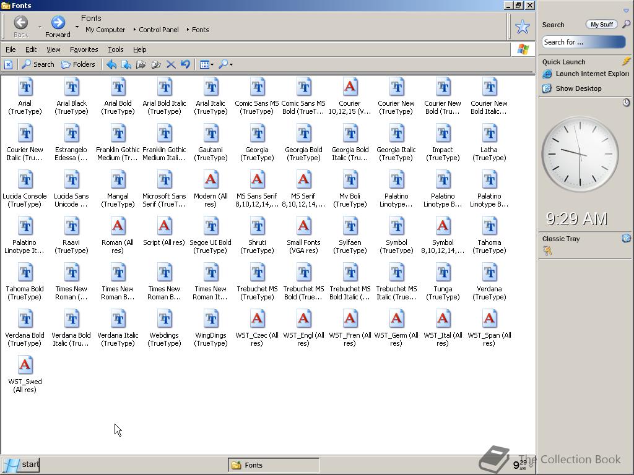
Task: Click the Fonts breadcrumb segment
Action: point(200,30)
